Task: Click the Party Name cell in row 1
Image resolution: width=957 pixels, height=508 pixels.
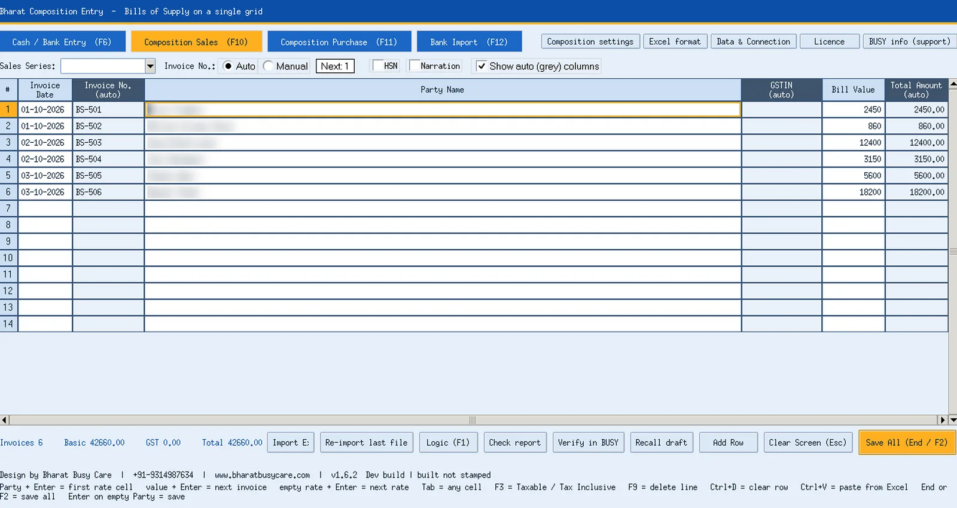Action: tap(443, 109)
